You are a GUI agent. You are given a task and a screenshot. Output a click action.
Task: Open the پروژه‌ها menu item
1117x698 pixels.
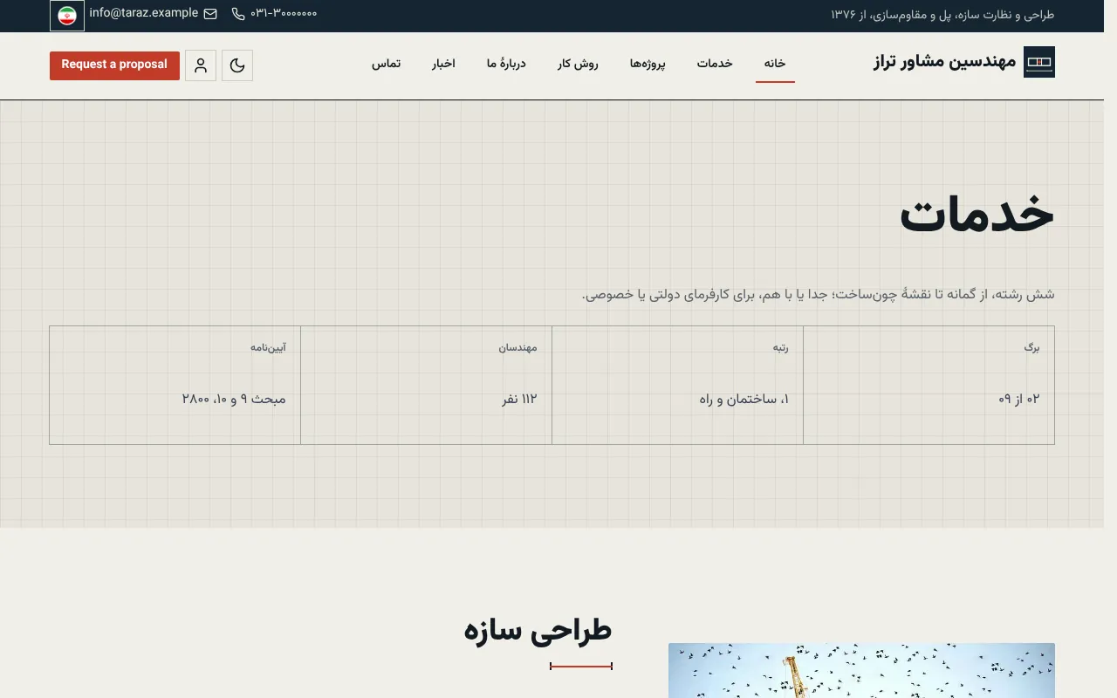pyautogui.click(x=648, y=64)
